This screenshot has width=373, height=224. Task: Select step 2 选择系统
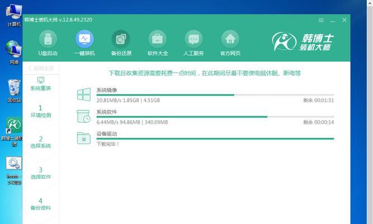(x=41, y=142)
